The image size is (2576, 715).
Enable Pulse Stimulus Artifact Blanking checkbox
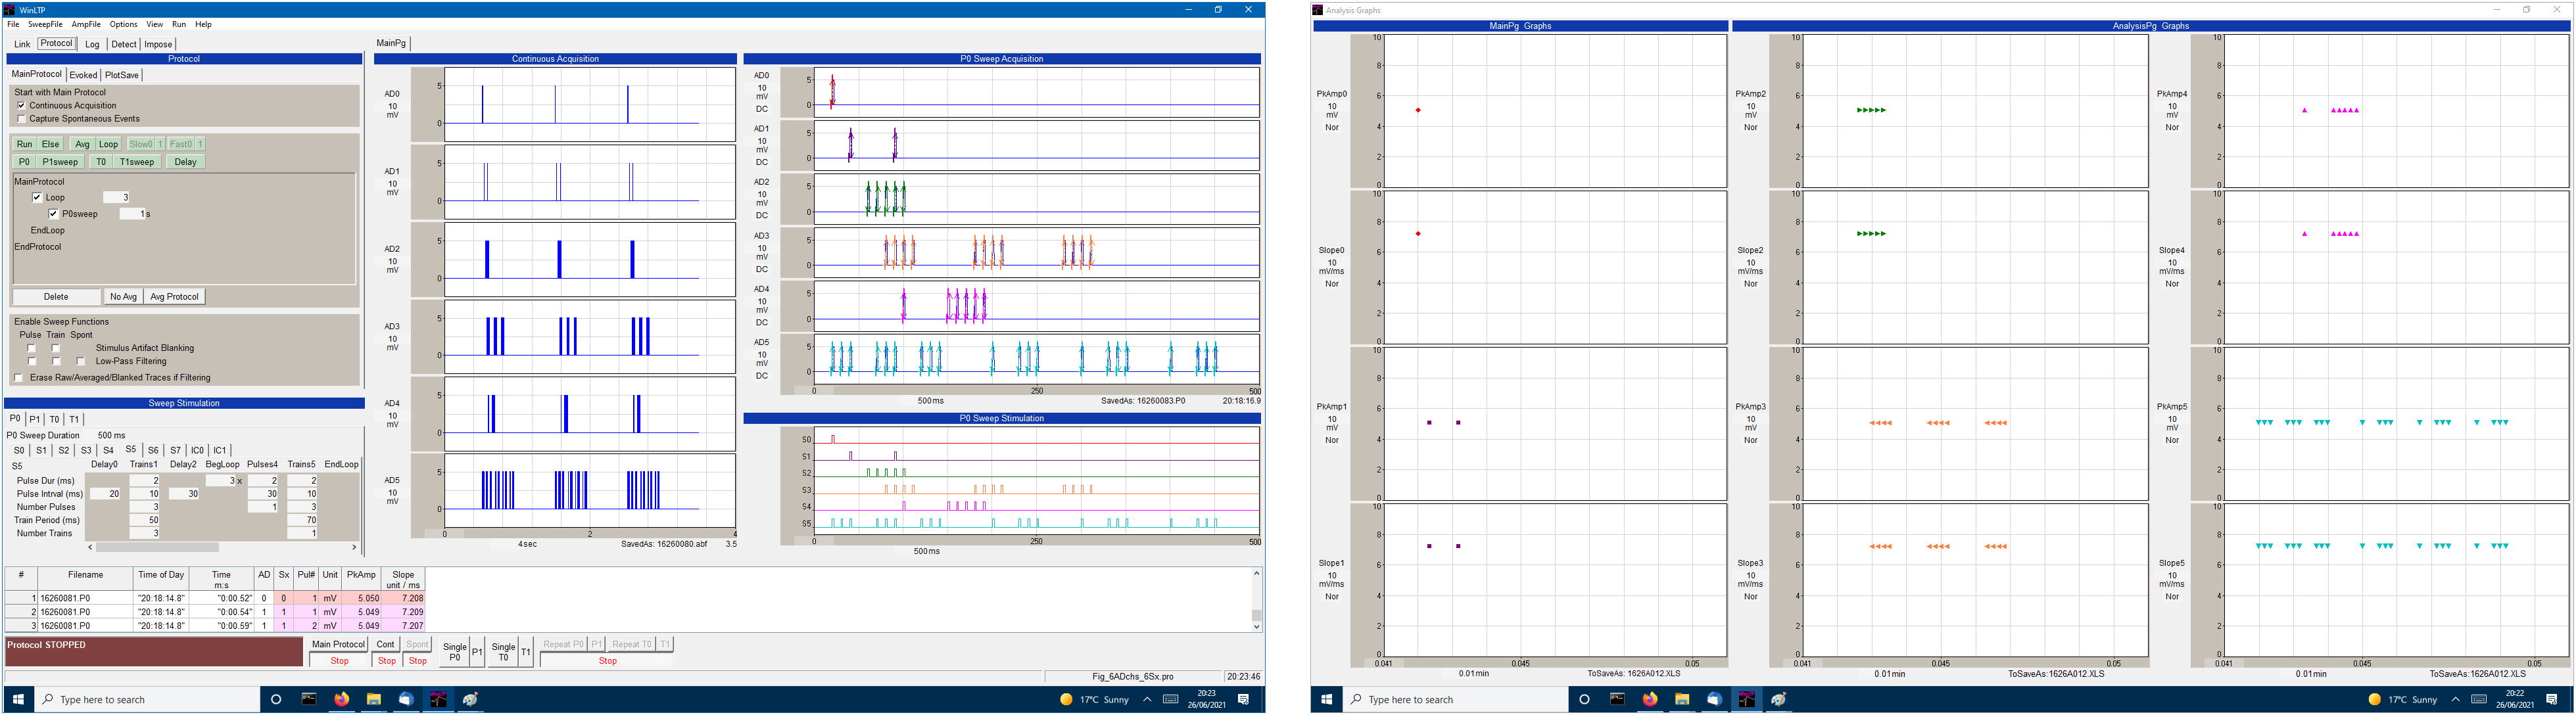tap(31, 348)
